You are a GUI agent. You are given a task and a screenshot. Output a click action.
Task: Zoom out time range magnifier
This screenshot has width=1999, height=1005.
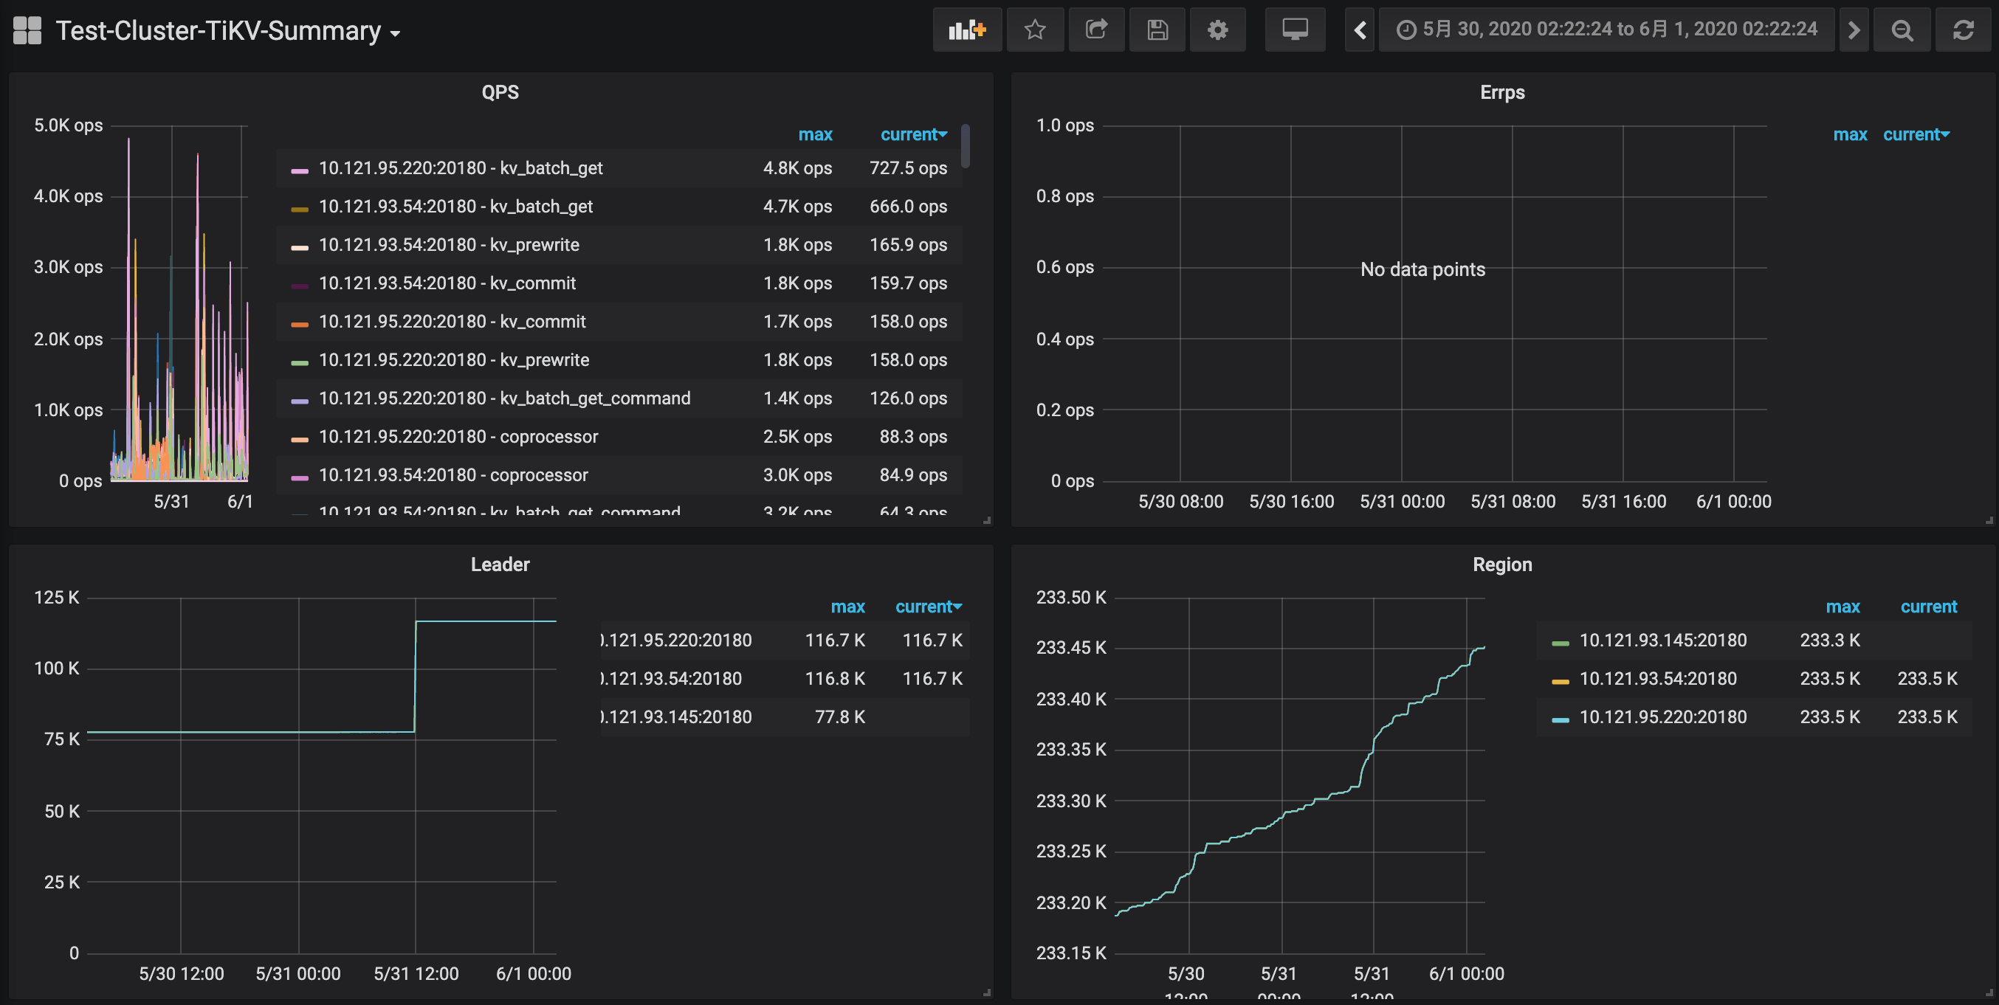[x=1902, y=30]
